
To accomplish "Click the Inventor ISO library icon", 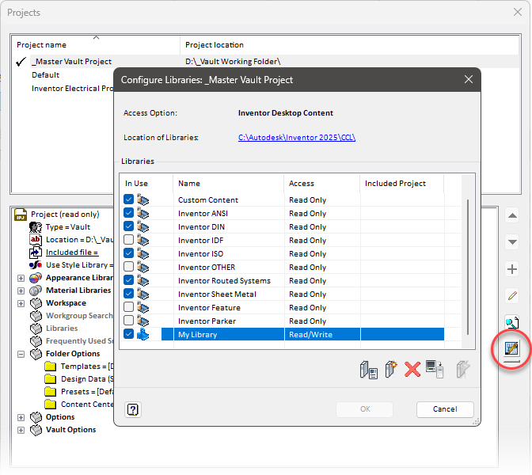I will 142,254.
